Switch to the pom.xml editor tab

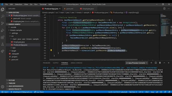point(70,9)
